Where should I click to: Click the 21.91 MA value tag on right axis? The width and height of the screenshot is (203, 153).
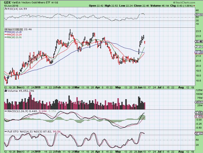click(199, 47)
